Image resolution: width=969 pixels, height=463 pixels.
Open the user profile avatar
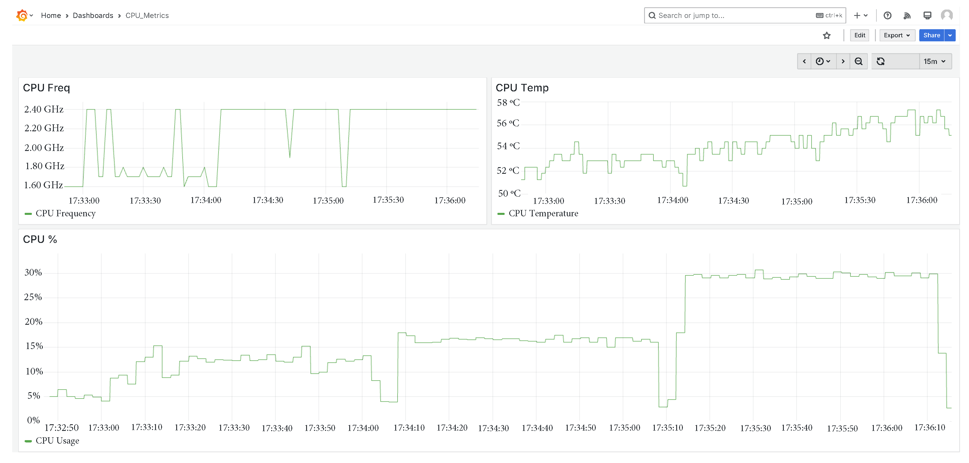coord(946,15)
